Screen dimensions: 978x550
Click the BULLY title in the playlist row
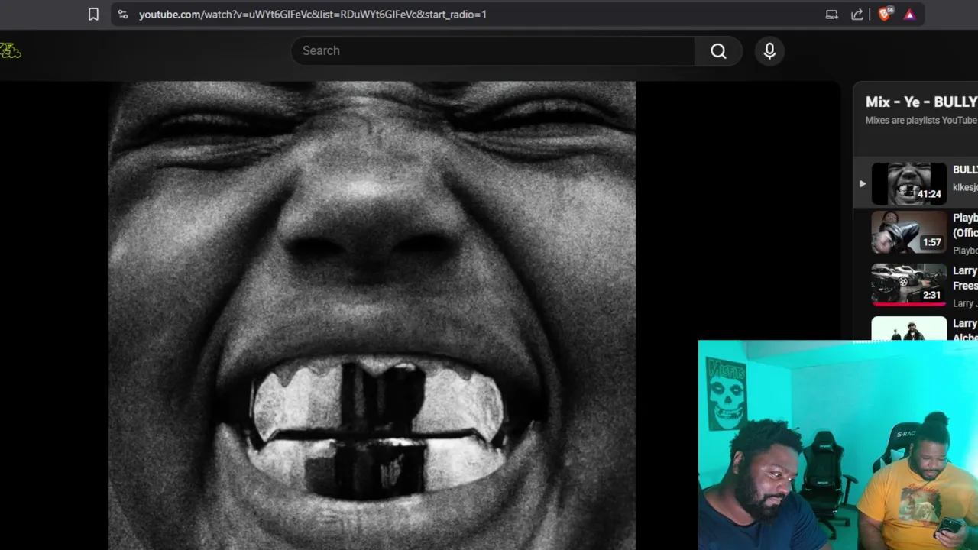tap(965, 170)
